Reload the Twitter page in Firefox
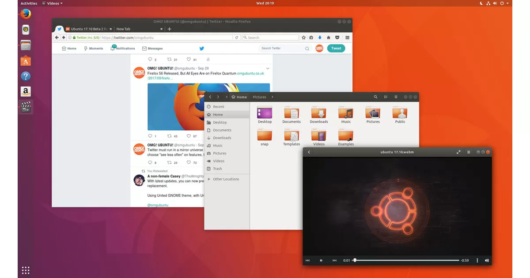The width and height of the screenshot is (530, 278). tap(236, 38)
